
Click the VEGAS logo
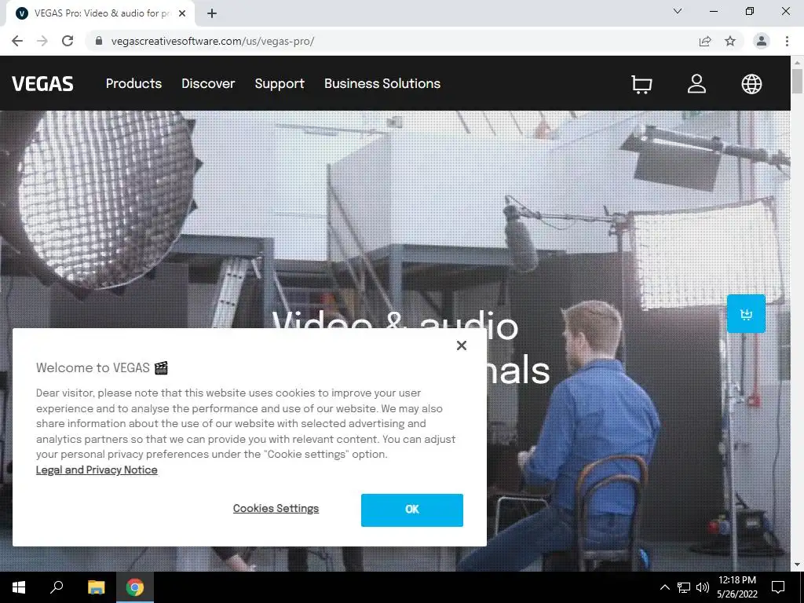42,83
